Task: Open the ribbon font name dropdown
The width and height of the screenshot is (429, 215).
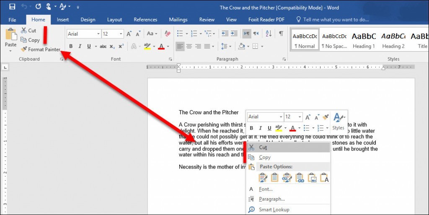Action: coord(98,34)
